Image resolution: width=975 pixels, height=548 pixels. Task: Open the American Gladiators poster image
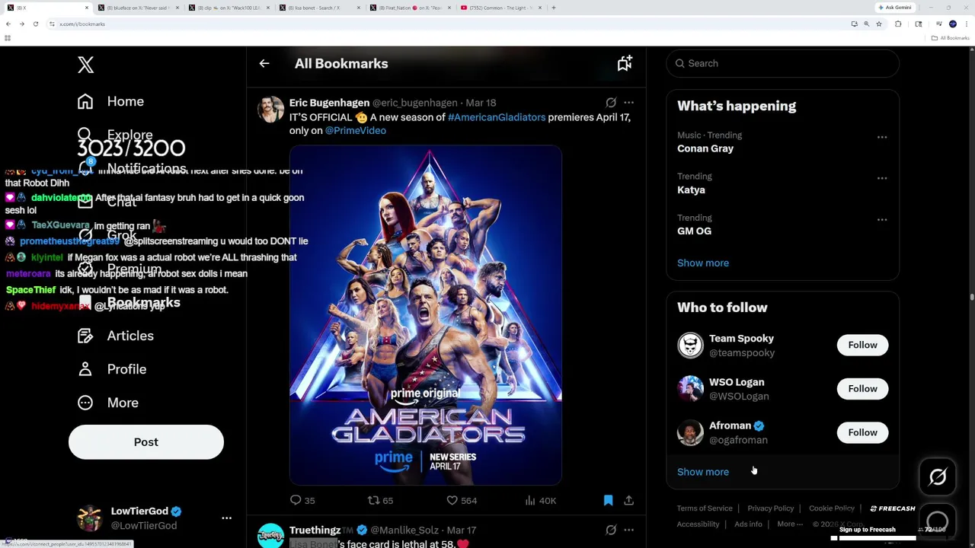click(426, 315)
